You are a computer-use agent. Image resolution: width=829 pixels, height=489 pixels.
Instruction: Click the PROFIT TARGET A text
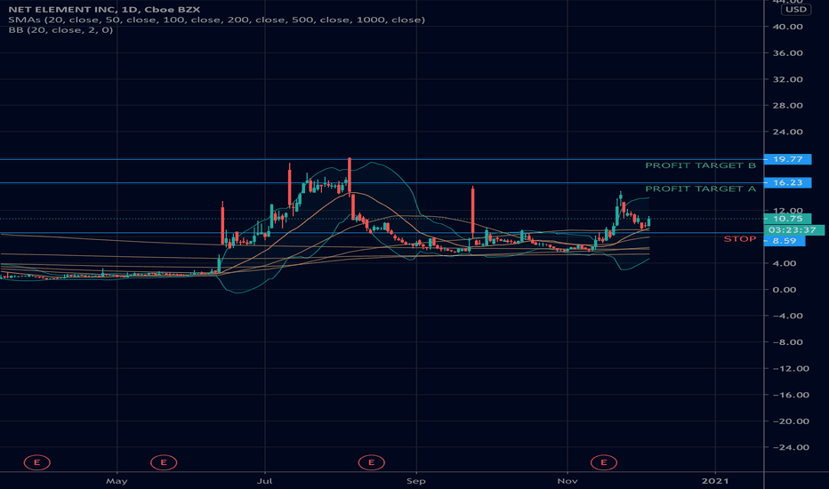701,188
